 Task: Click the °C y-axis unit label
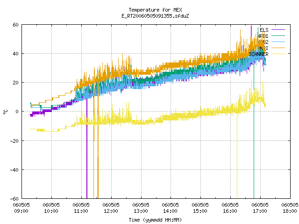click(5, 112)
